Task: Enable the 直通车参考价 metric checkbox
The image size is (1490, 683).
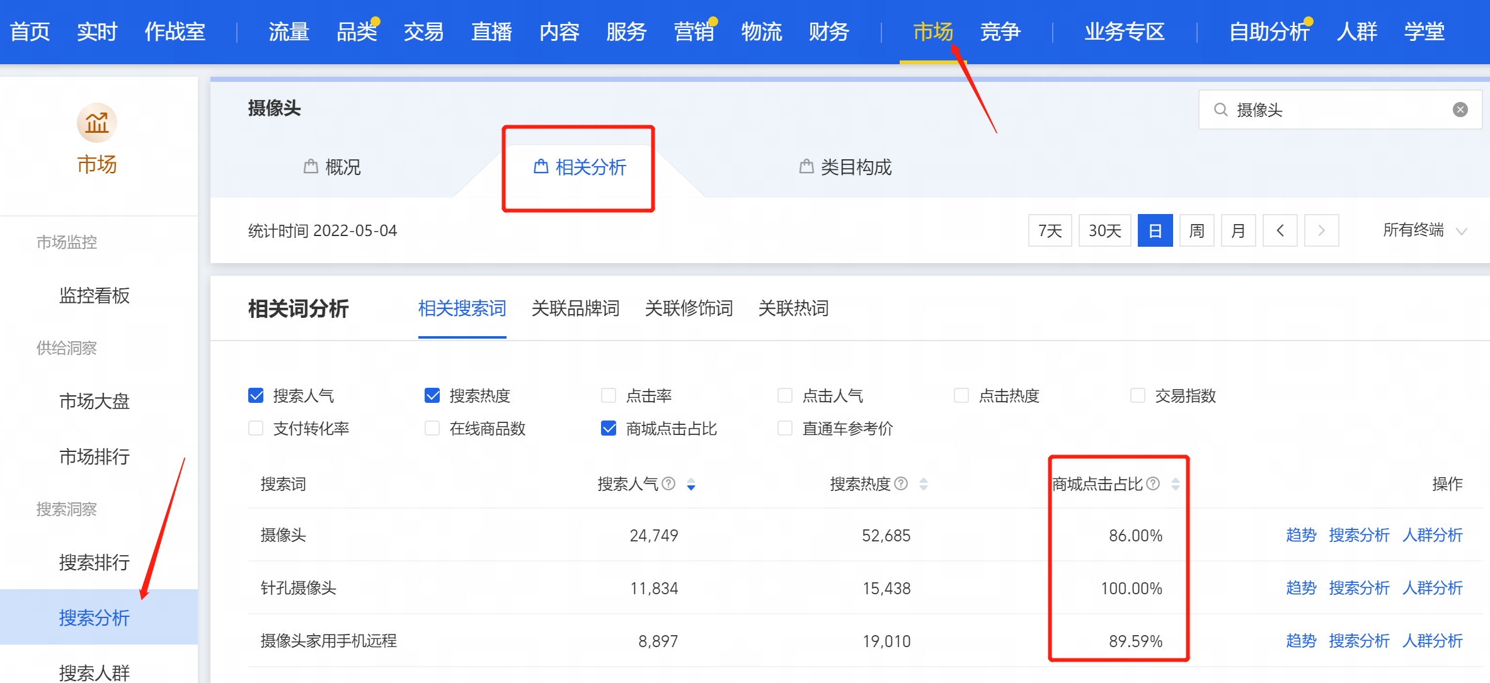Action: click(x=785, y=428)
